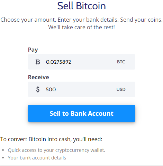The image size is (163, 166).
Task: Focus the Pay amount field showing 0.0275892
Action: coord(82,62)
